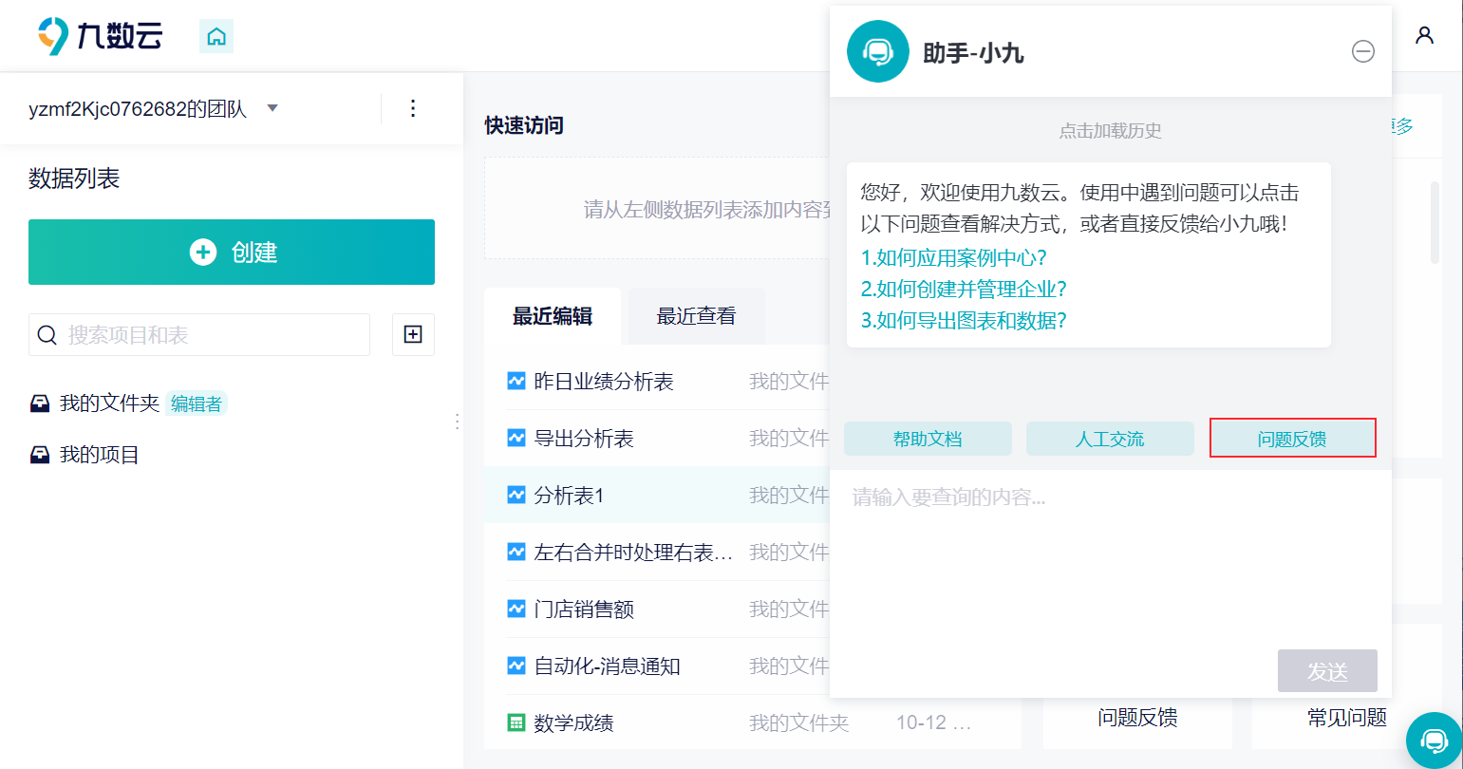
Task: Focus the 搜索项目和表 search field
Action: [214, 335]
